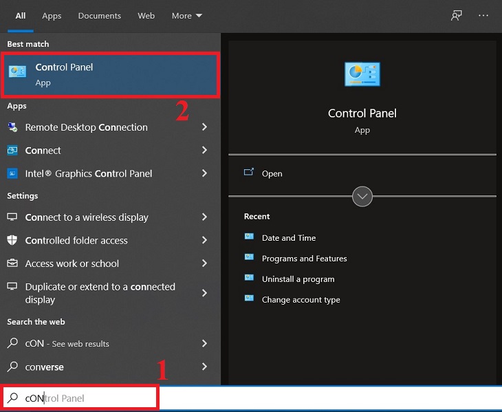Click the briefcase icon beside Access work or school

click(12, 263)
